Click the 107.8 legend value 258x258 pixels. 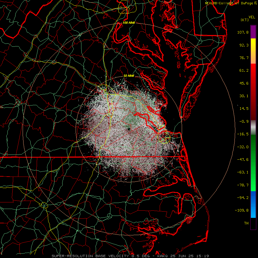[243, 32]
